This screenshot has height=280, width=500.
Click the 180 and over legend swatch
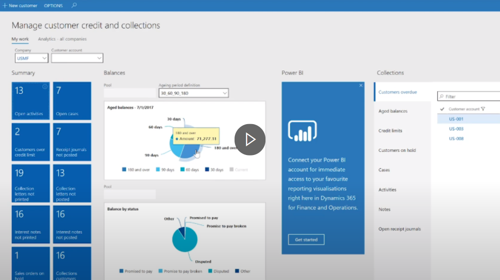click(x=124, y=169)
